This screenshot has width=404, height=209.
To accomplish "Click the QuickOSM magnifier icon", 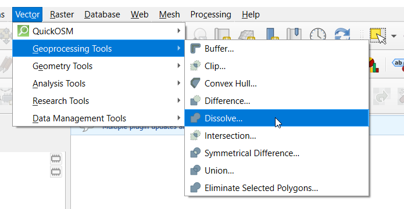I will click(23, 31).
